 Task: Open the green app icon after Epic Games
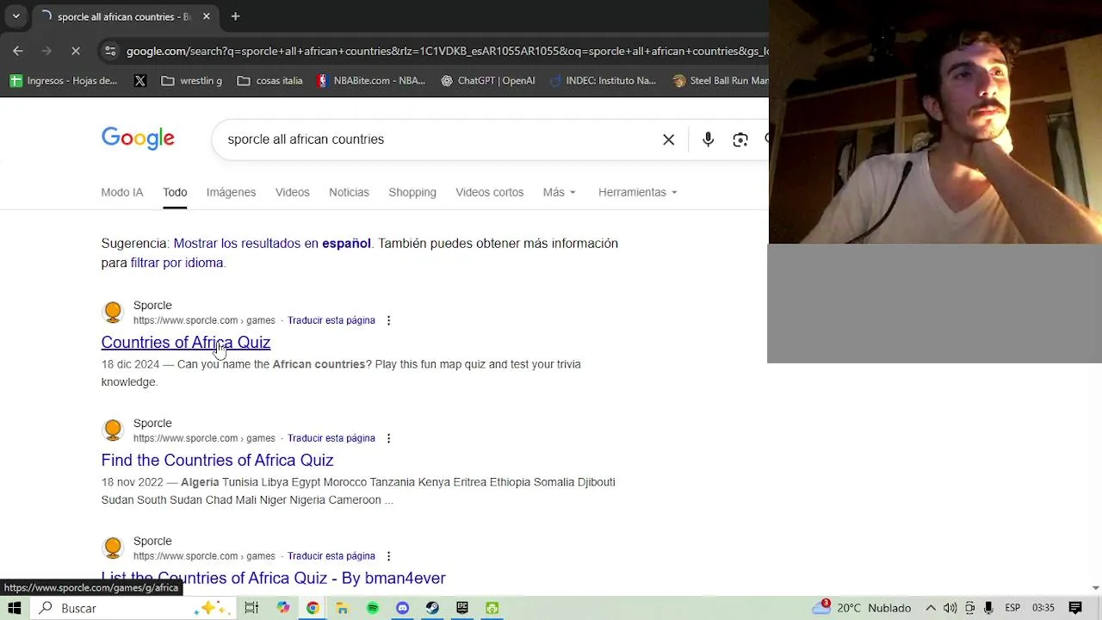(492, 608)
